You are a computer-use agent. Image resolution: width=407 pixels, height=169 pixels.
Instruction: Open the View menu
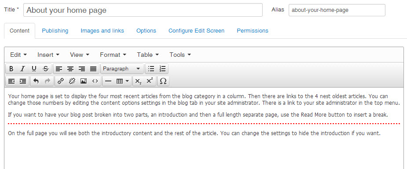pyautogui.click(x=80, y=55)
